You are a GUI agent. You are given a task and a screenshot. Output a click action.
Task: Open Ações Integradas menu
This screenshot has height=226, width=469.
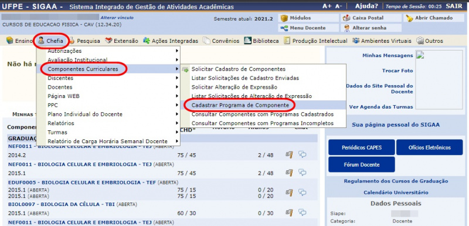pos(171,41)
